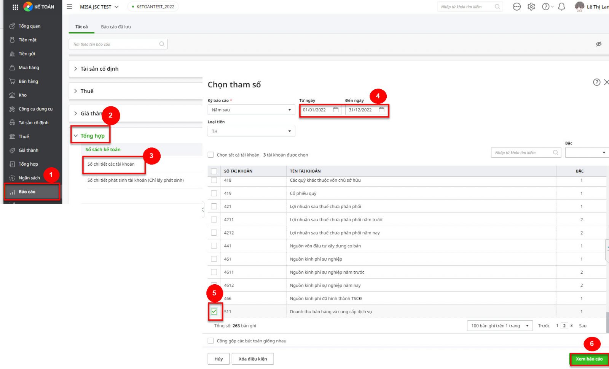Click the Xóa điều kiện button
Viewport: 609px width, 369px height.
point(253,359)
